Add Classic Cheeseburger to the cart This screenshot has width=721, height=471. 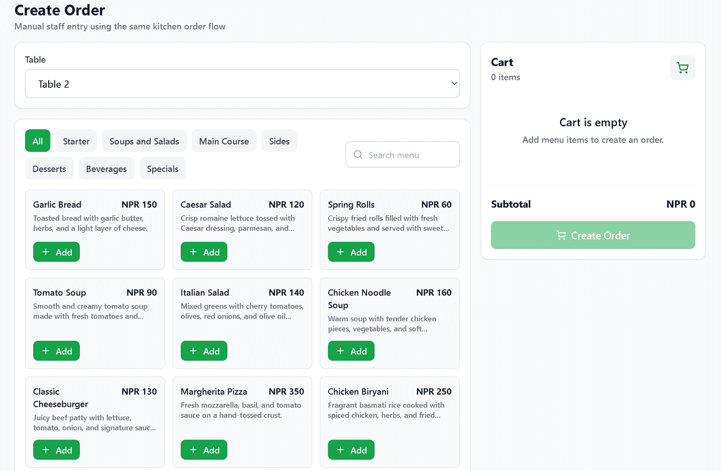[56, 450]
